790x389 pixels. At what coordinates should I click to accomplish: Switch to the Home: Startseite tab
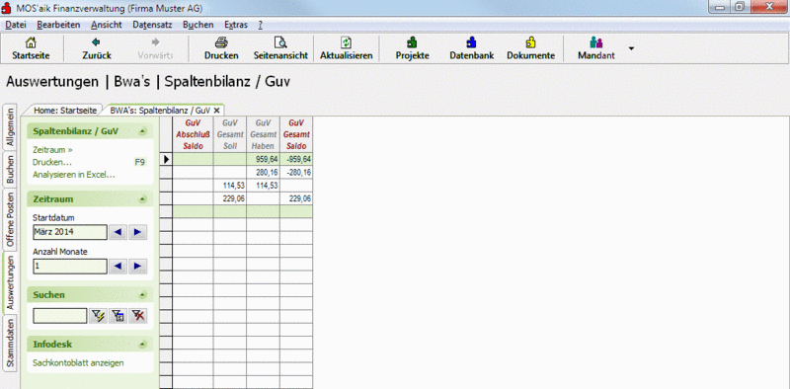[x=64, y=110]
